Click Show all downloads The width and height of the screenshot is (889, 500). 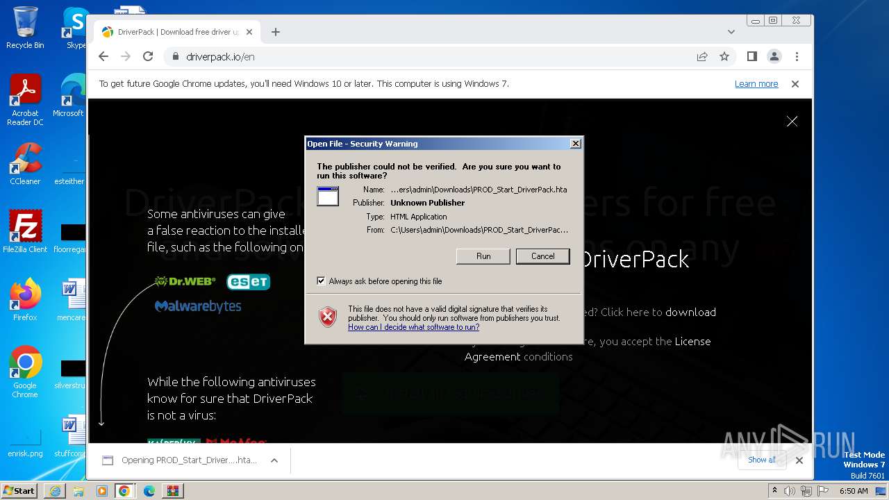click(x=762, y=460)
